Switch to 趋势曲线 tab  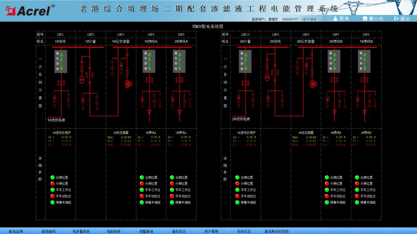click(x=49, y=231)
